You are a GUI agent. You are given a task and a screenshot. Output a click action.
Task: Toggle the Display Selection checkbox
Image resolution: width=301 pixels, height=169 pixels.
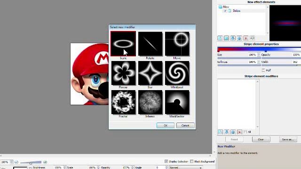coord(166,161)
